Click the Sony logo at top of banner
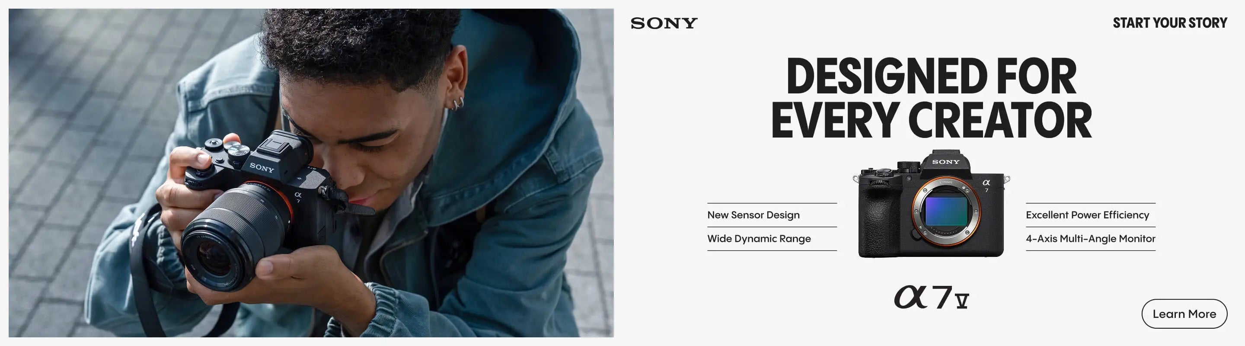This screenshot has width=1245, height=346. (x=664, y=23)
